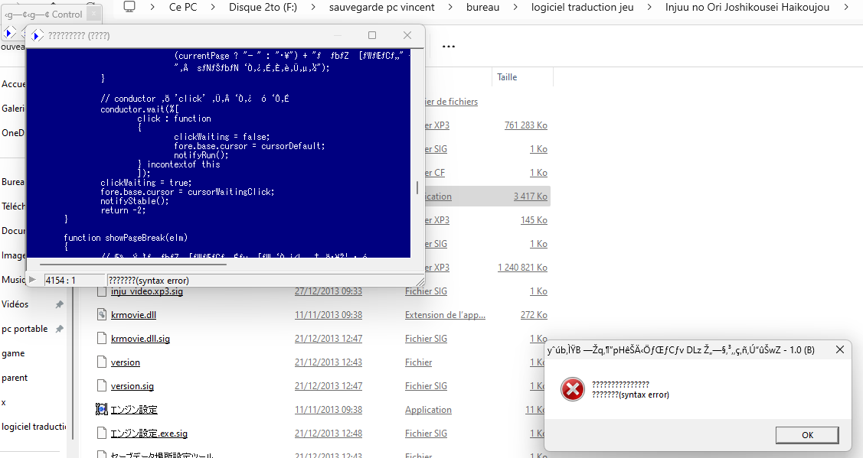Image resolution: width=863 pixels, height=458 pixels.
Task: Click the arrow icon in console status bar
Action: (33, 280)
